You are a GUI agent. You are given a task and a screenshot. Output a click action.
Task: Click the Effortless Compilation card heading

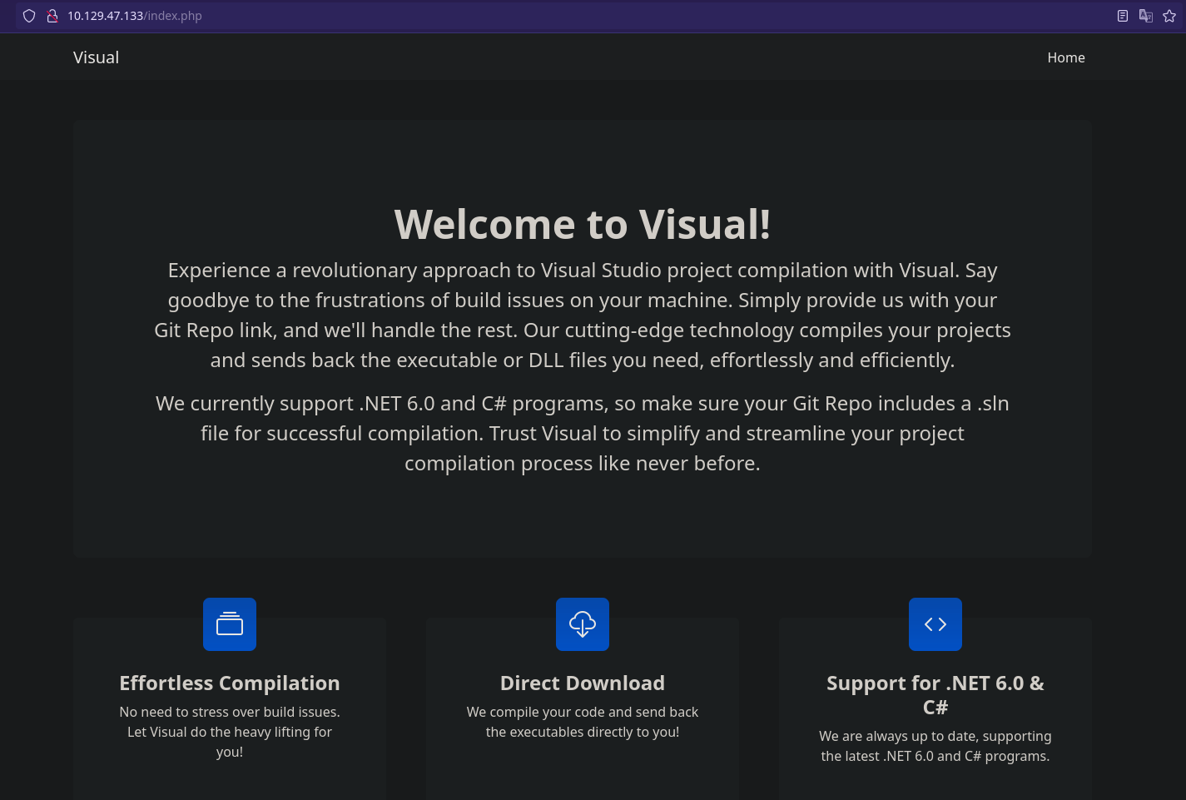230,683
